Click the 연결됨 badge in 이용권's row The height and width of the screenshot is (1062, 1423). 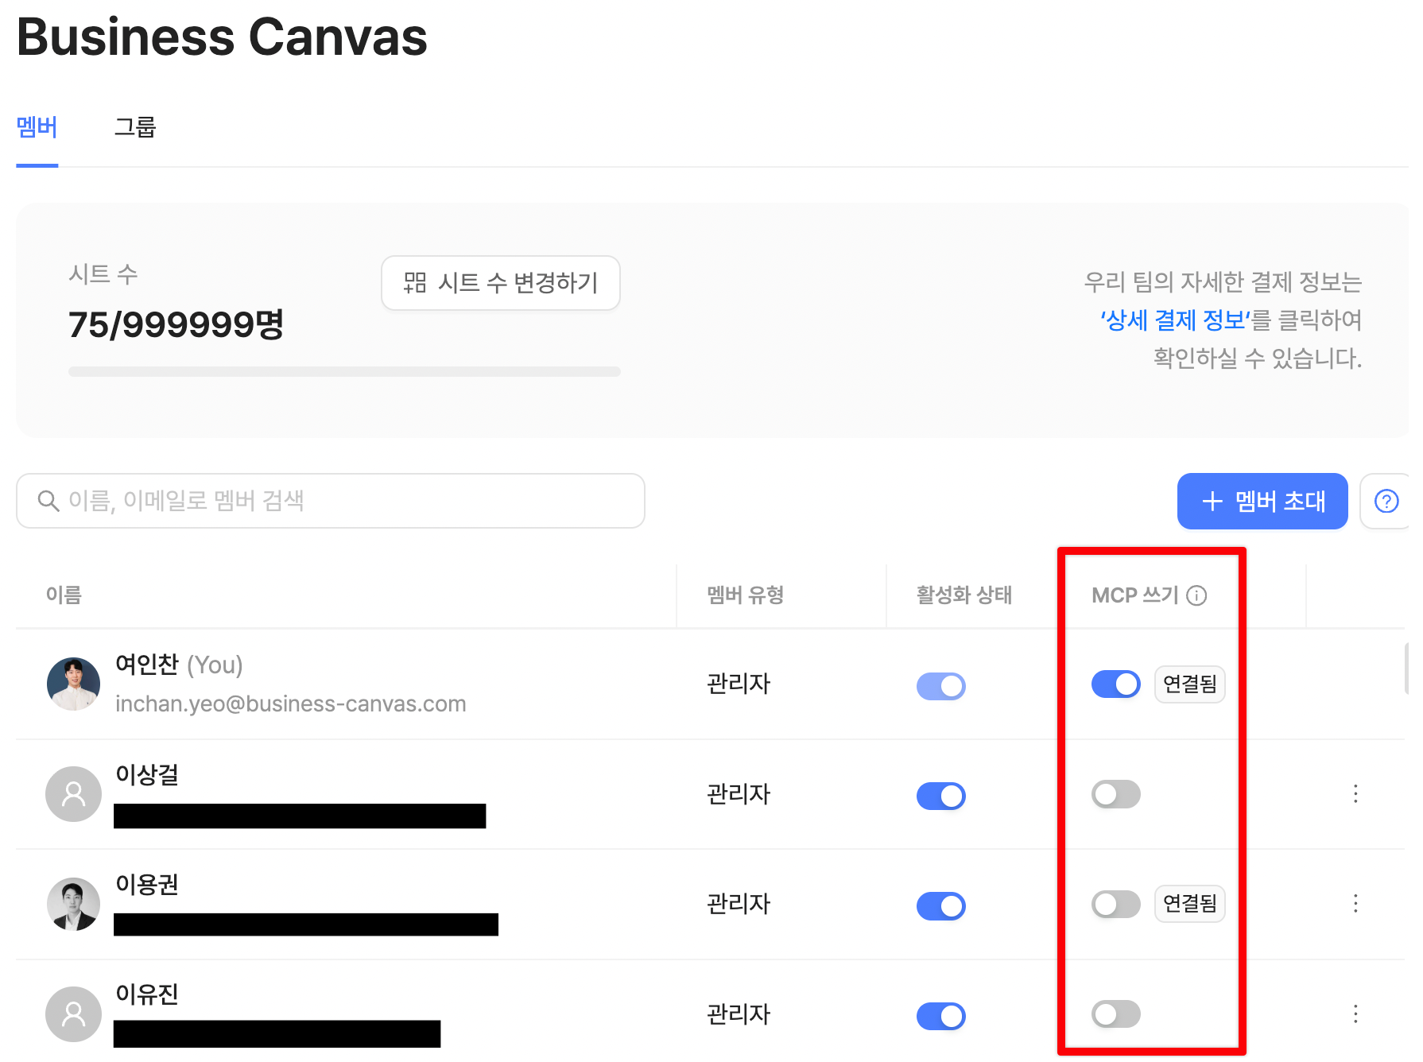pyautogui.click(x=1190, y=904)
